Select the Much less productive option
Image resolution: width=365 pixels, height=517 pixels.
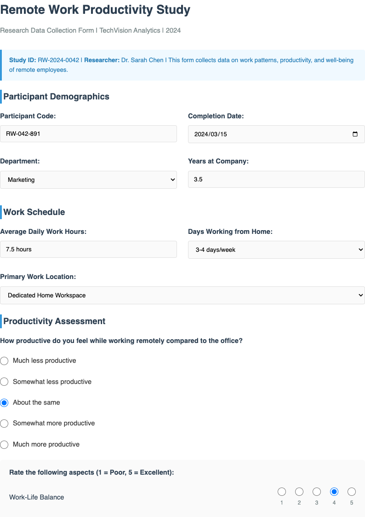tap(4, 361)
